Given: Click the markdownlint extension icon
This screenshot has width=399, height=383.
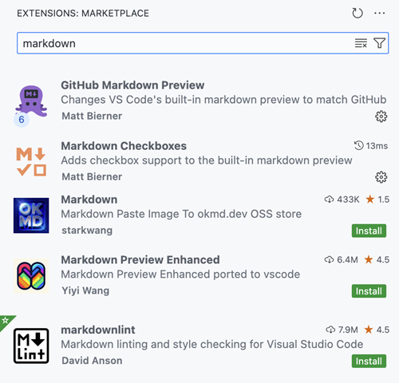Looking at the screenshot, I should pyautogui.click(x=31, y=345).
